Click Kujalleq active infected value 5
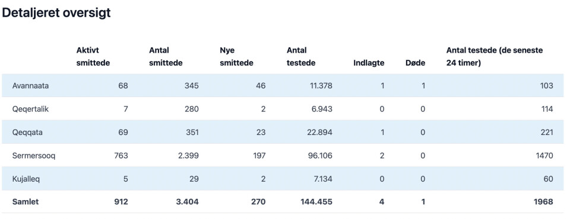Screen dimensions: 570x219 126,179
